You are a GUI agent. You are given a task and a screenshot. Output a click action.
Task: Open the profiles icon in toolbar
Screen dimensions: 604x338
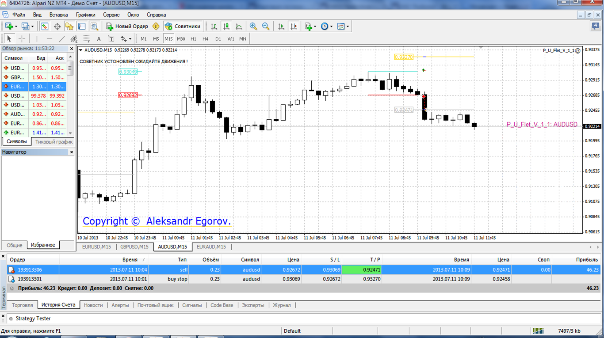25,27
